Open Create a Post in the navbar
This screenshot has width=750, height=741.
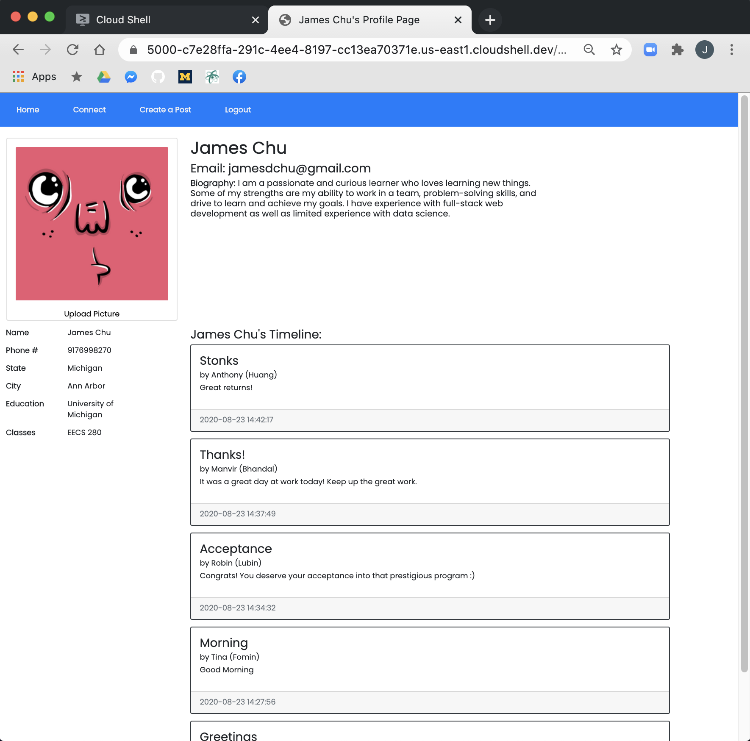[165, 110]
